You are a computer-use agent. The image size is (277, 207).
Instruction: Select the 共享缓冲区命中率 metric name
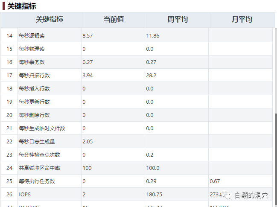(x=39, y=168)
